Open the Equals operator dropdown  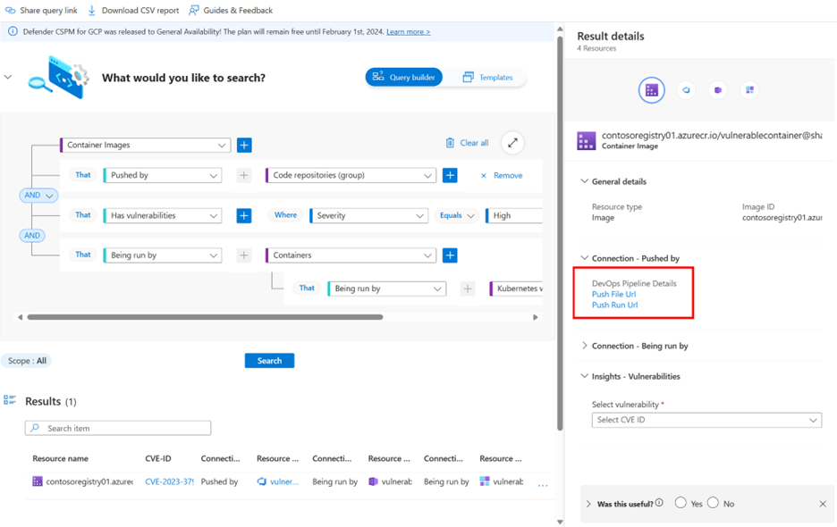point(456,215)
